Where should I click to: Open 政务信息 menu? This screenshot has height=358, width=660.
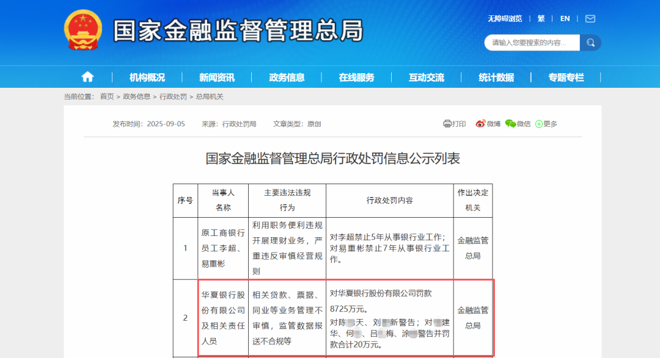pyautogui.click(x=287, y=77)
